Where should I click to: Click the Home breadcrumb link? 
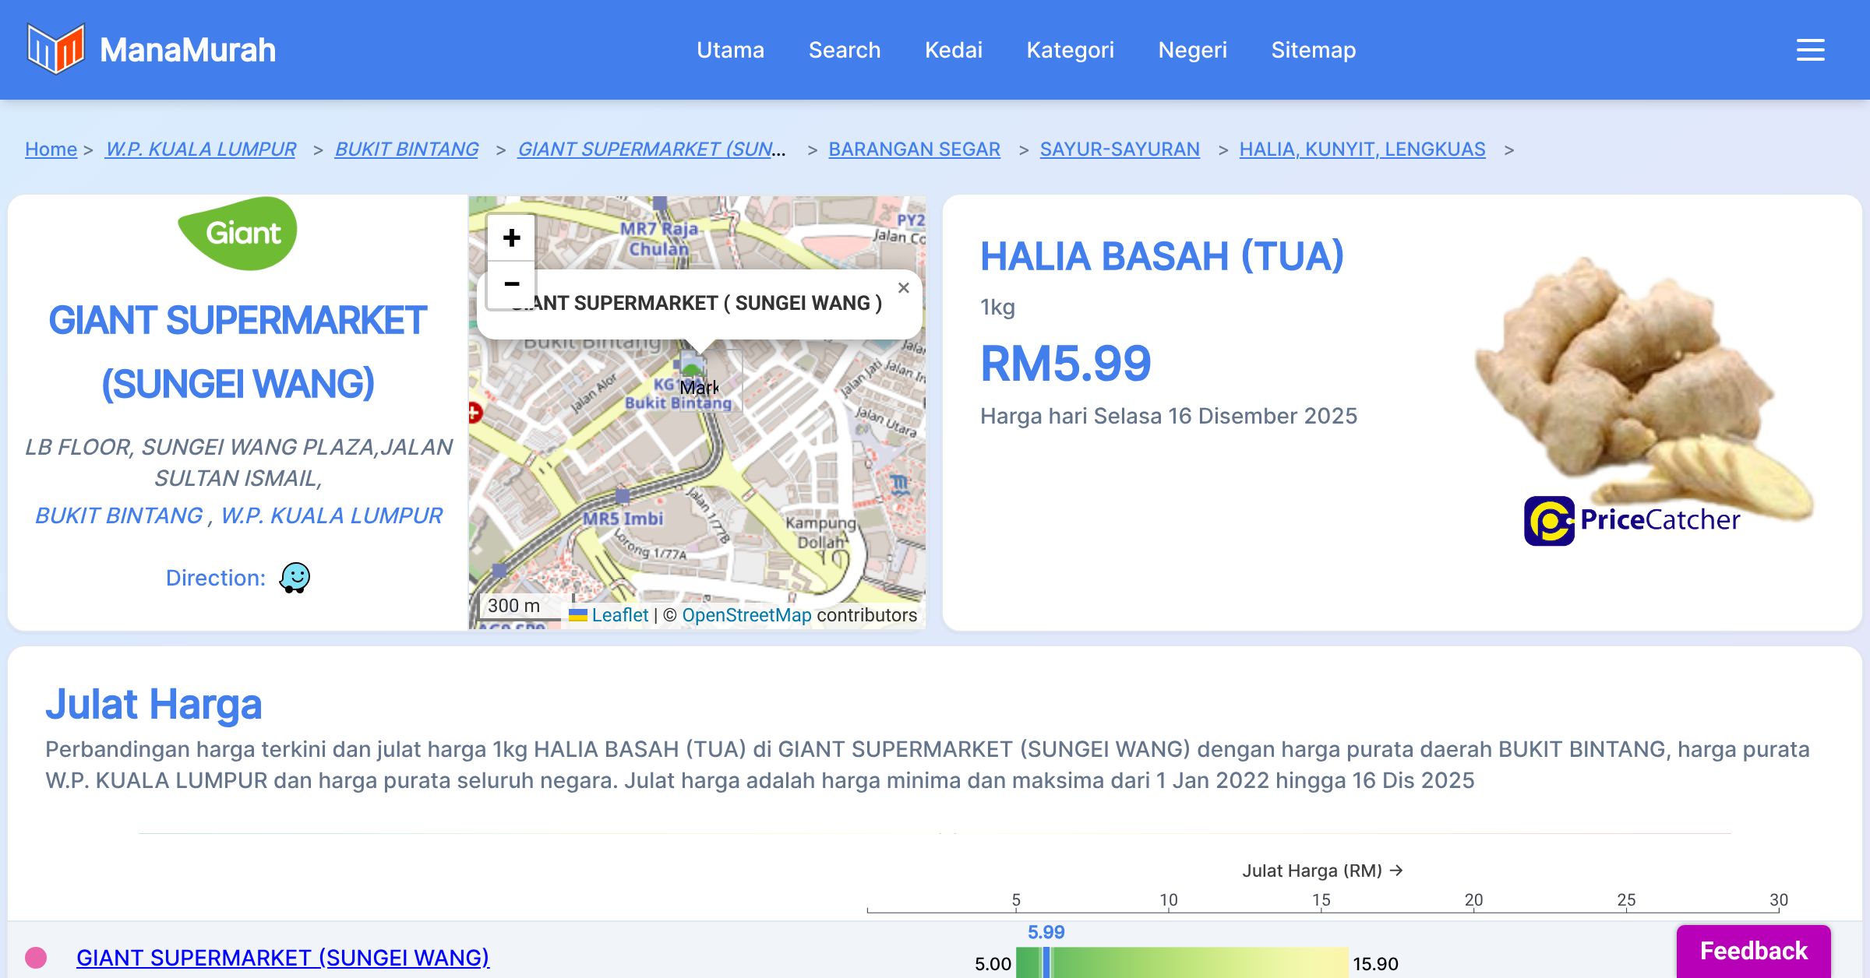click(51, 149)
